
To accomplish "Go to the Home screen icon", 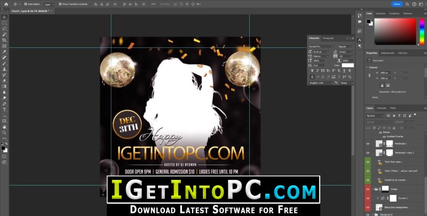I will [6, 4].
